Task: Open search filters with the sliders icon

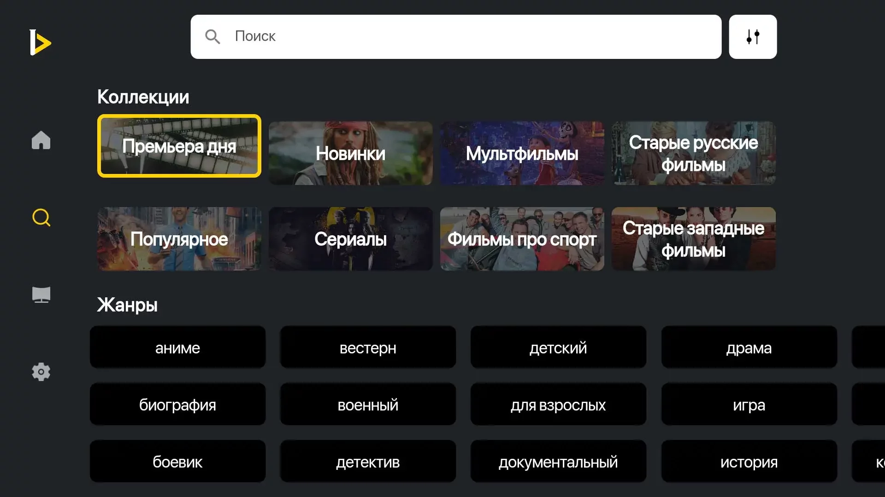Action: [x=752, y=37]
